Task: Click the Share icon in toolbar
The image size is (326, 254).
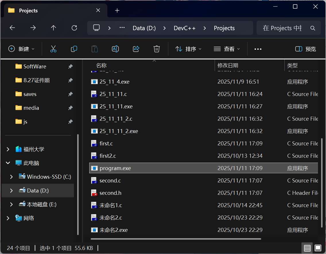Action: (136, 49)
